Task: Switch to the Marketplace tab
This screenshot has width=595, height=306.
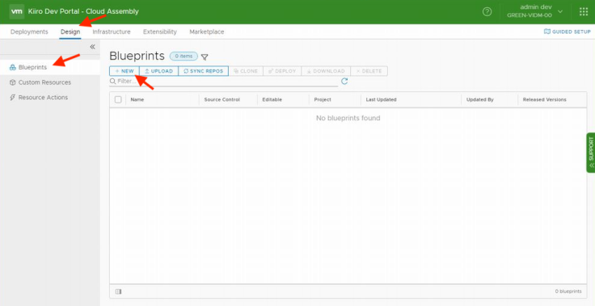Action: pos(206,31)
